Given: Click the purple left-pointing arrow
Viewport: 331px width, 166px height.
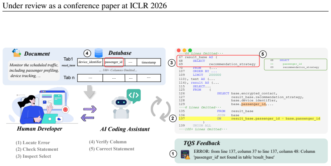Looking at the screenshot, I should [x=88, y=118].
